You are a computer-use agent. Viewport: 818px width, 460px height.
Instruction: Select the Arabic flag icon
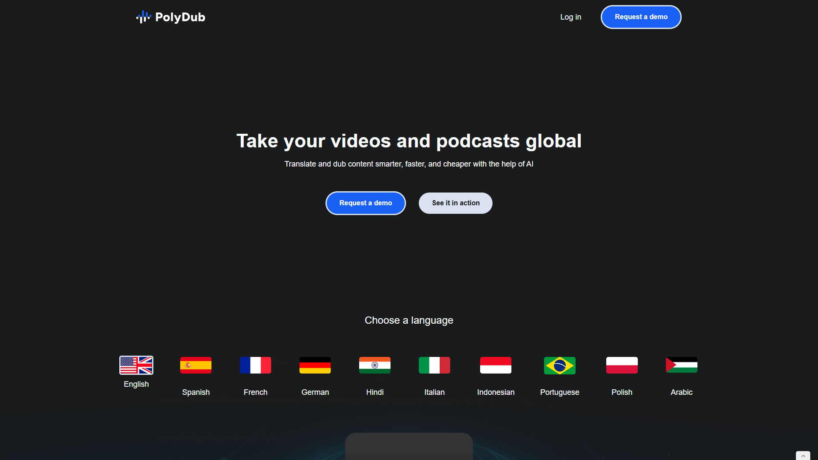[682, 365]
